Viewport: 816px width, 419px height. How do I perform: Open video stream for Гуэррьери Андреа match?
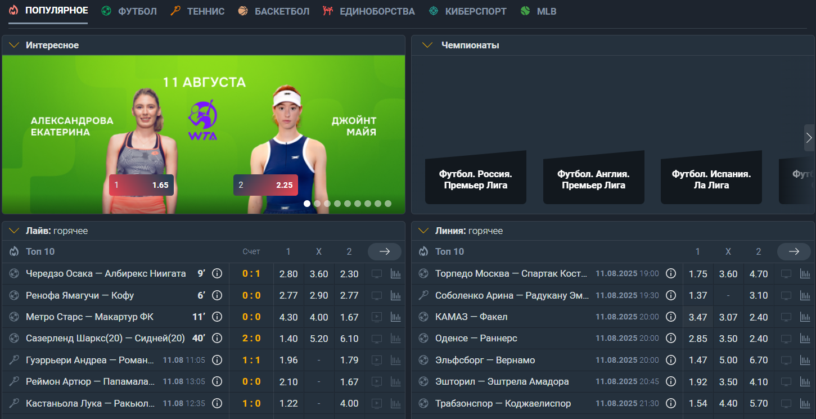pyautogui.click(x=377, y=360)
